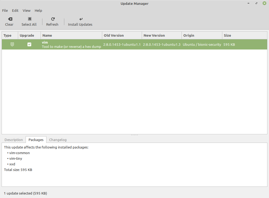Screen dimensions: 269x198
Task: Sort by the Upgrade column header
Action: [29, 35]
